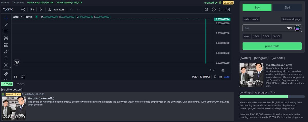Click the TradingView logo on chart
Image resolution: width=308 pixels, height=122 pixels.
click(17, 62)
